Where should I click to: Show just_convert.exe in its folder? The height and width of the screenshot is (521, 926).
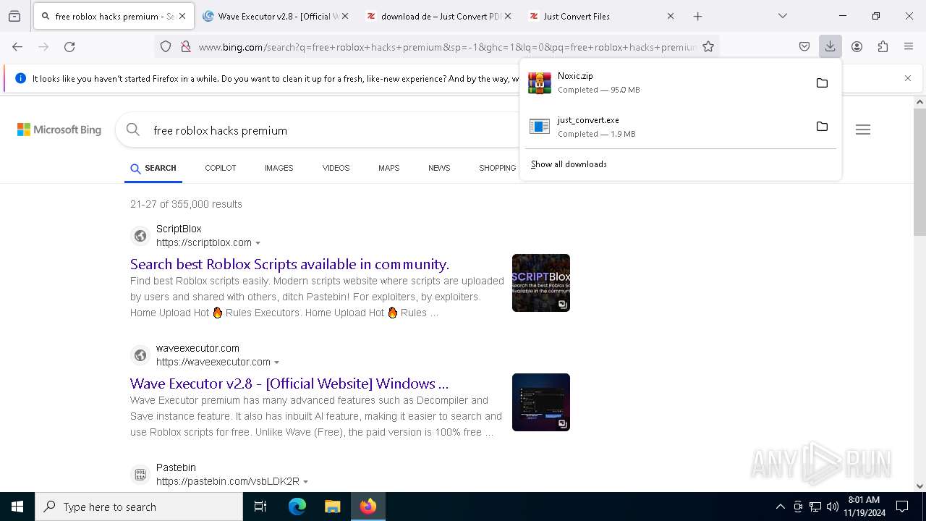tap(822, 127)
